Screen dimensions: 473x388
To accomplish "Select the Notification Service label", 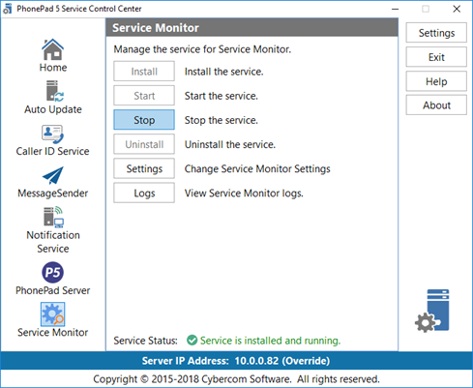I will 53,242.
